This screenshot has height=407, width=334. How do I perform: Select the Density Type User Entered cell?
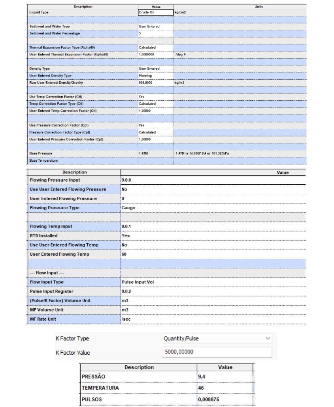click(x=156, y=69)
